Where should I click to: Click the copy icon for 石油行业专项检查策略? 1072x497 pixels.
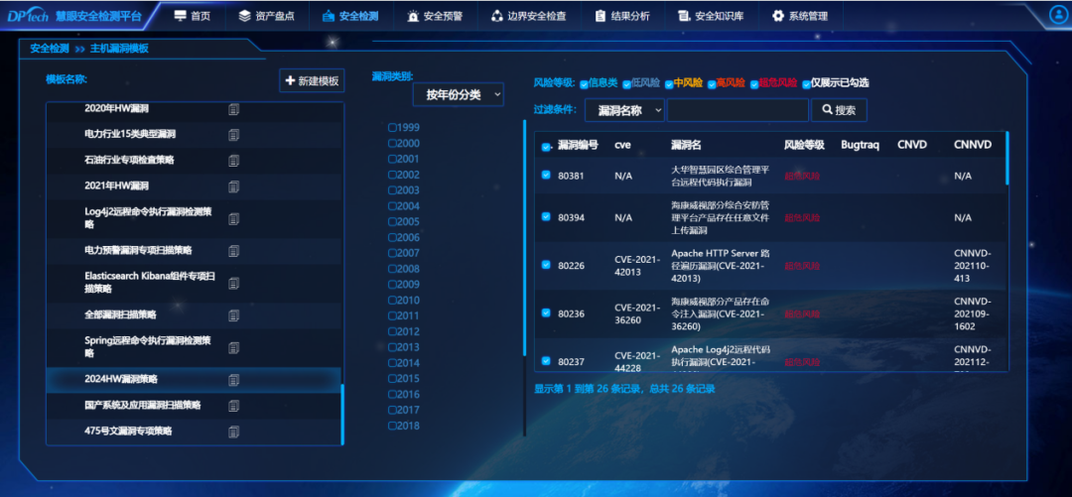tap(234, 161)
